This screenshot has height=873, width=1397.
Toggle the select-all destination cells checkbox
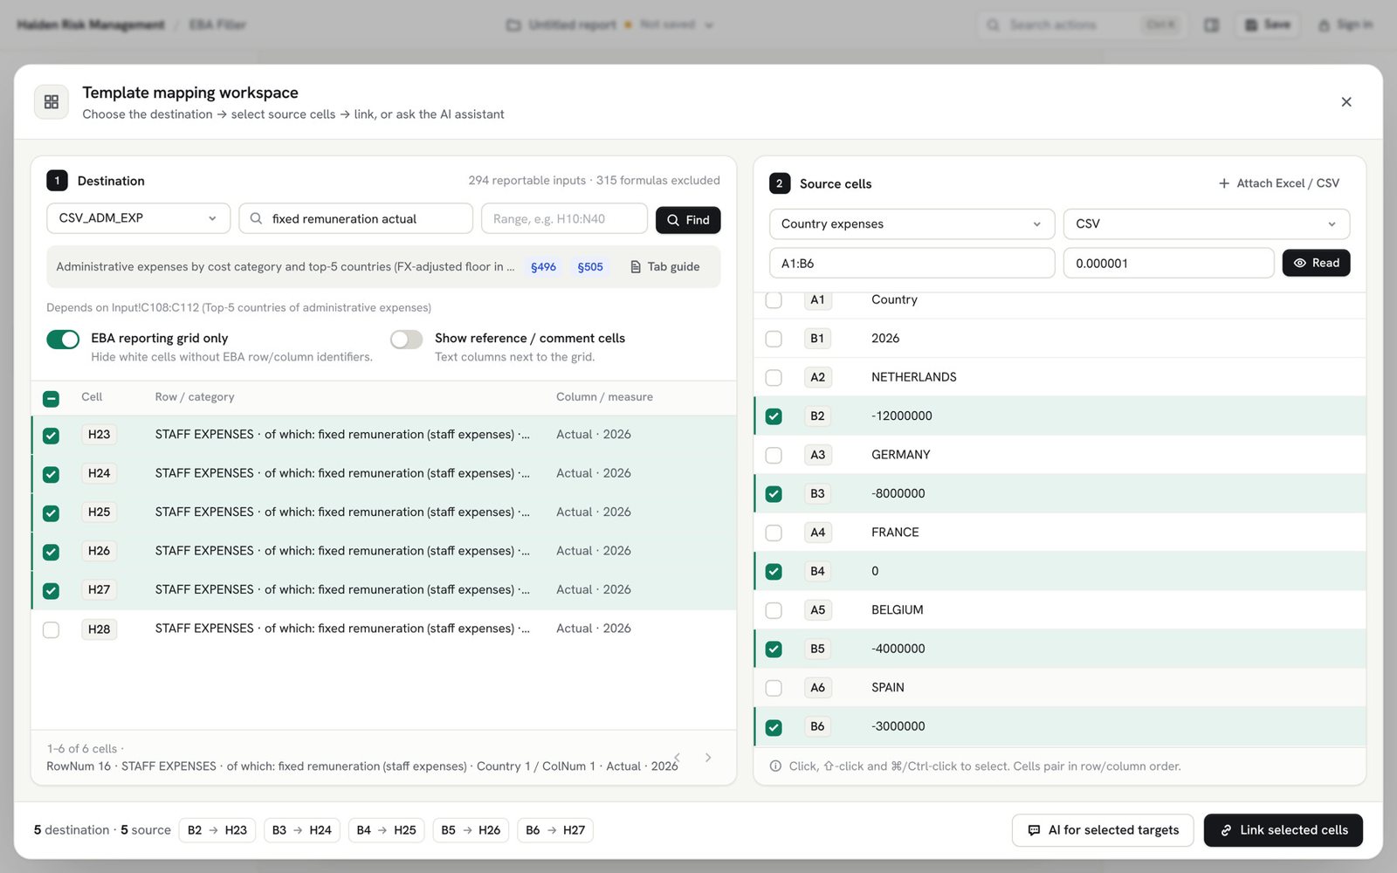pos(51,399)
